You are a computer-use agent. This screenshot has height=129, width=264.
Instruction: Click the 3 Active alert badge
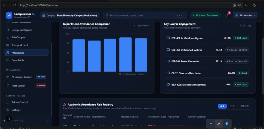[41, 86]
